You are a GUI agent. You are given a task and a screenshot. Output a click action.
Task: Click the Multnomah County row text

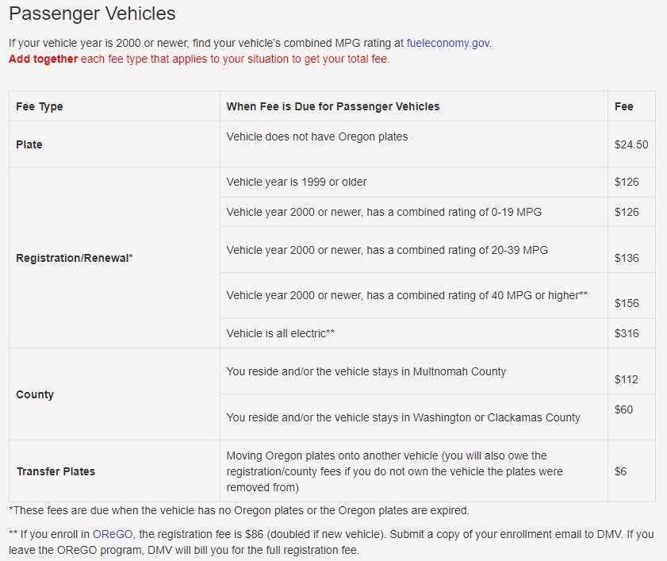click(366, 371)
